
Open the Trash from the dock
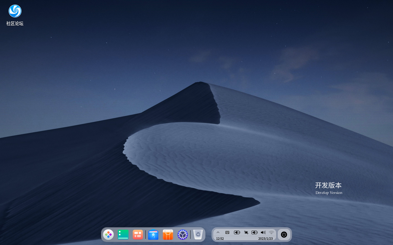(x=197, y=235)
